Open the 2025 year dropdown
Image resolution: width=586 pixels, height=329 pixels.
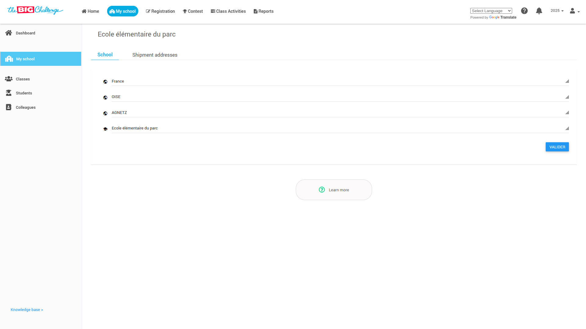tap(557, 11)
